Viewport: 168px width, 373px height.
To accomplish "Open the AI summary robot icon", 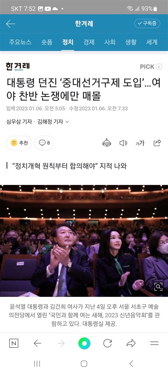I will tap(107, 143).
